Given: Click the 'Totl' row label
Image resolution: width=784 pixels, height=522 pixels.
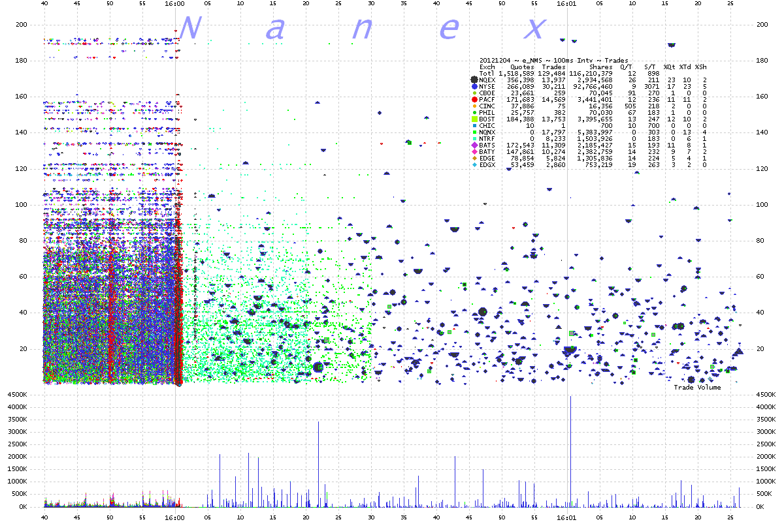Looking at the screenshot, I should [x=487, y=74].
